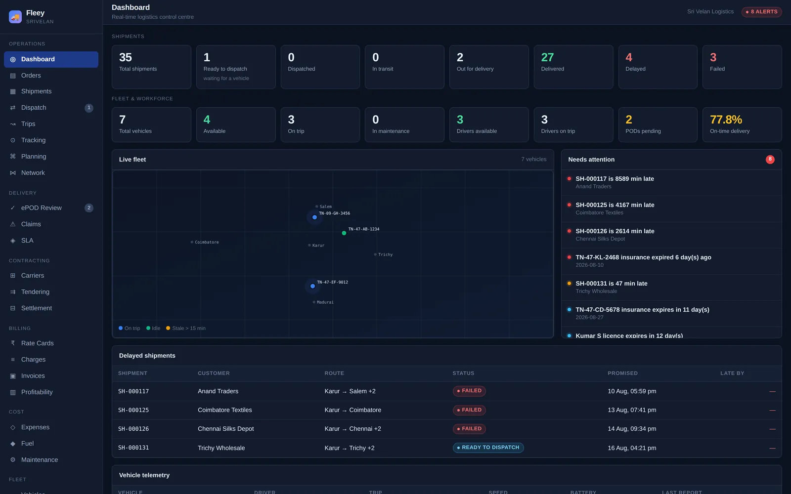The width and height of the screenshot is (791, 494).
Task: Click the Fuel drop icon
Action: tap(13, 444)
